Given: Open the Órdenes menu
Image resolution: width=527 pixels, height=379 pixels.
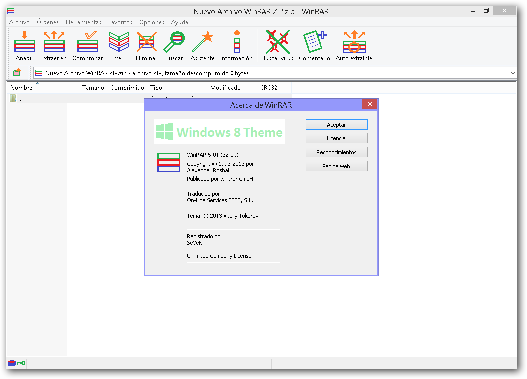Looking at the screenshot, I should pos(48,22).
